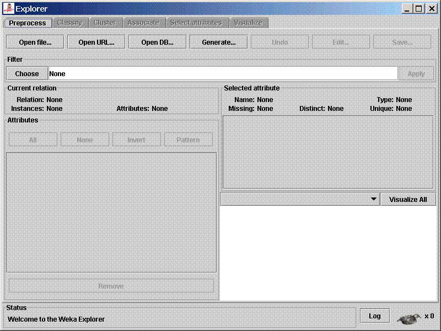
Task: Click the 'Welcome to the Weka Explorer' status text
Action: [56, 319]
